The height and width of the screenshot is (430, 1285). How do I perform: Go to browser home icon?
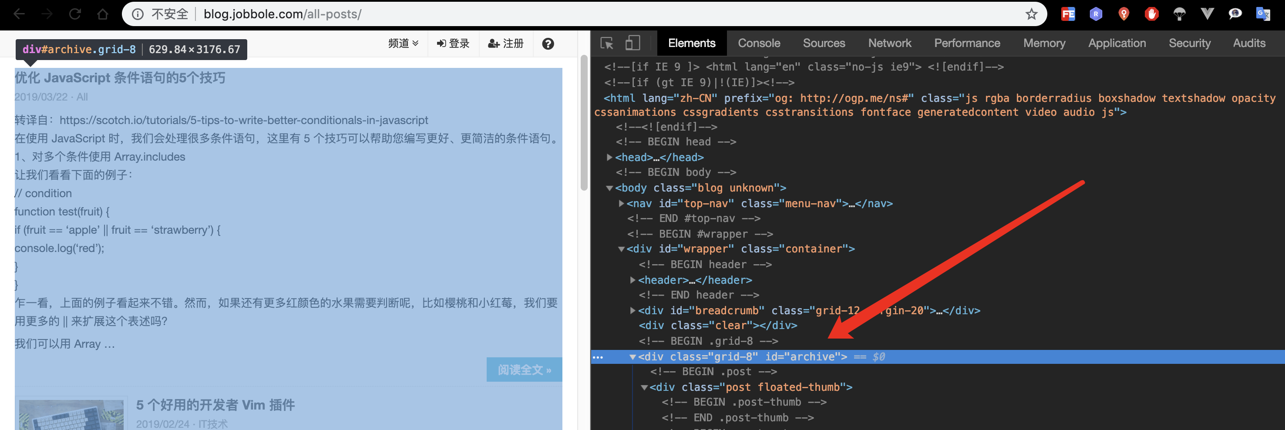pyautogui.click(x=103, y=14)
